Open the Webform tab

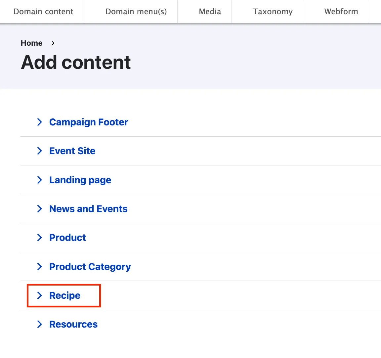click(341, 12)
